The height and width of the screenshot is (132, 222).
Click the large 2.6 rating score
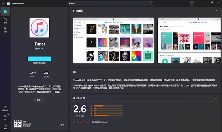pos(80,109)
